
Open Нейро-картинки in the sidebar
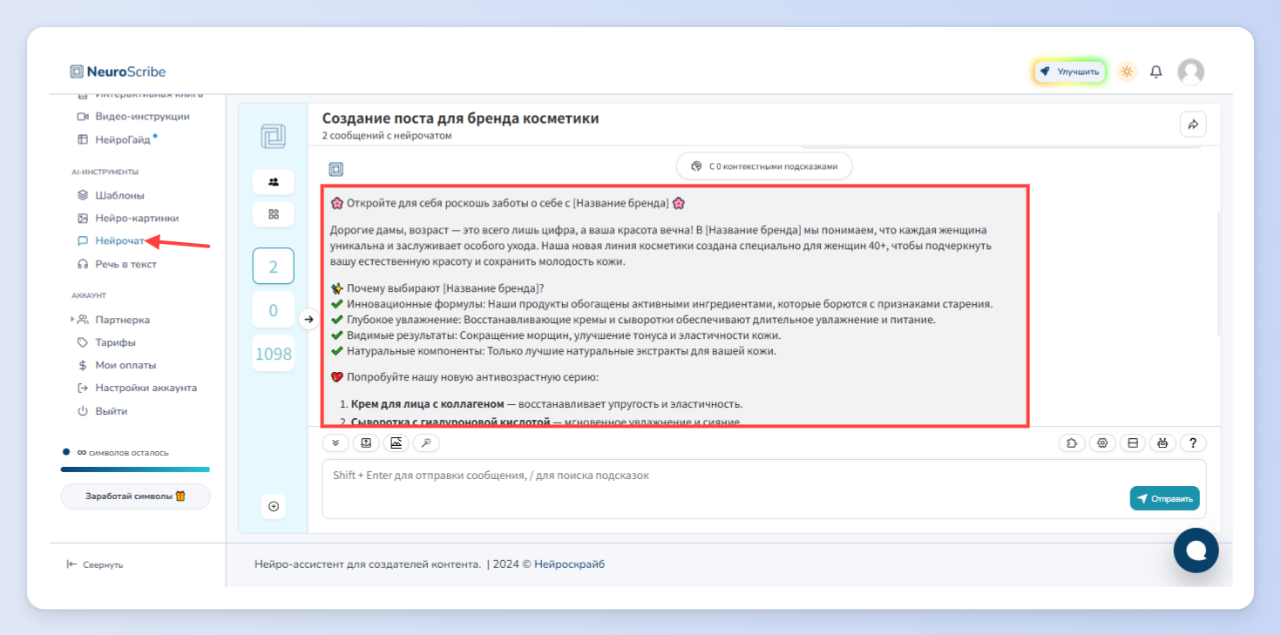[129, 218]
